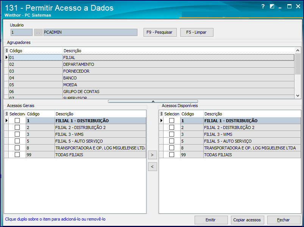Collapse the Agrupadores panel using splitter handle
304x227 pixels.
(x=153, y=101)
